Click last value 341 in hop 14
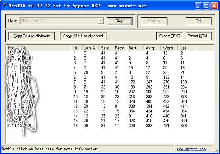Viewport: 220px width, 154px height. 184,116
